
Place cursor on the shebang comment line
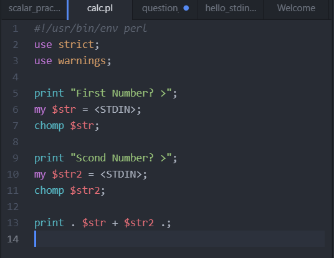91,29
